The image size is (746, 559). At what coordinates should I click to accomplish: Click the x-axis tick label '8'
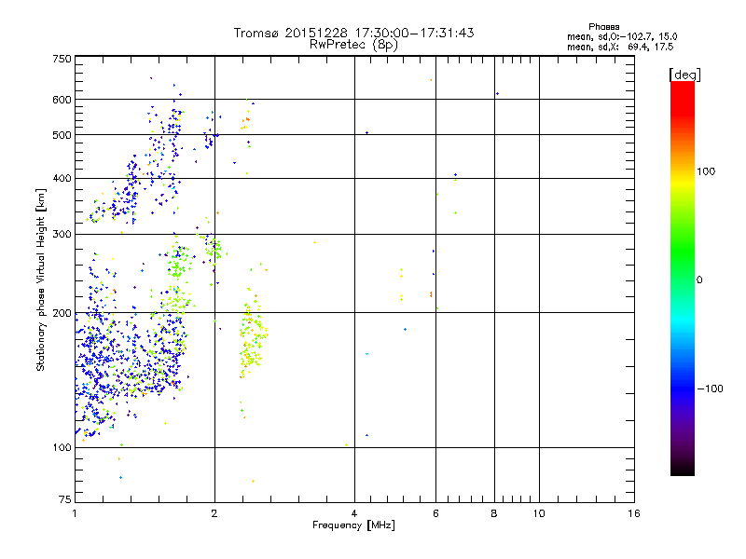[494, 513]
